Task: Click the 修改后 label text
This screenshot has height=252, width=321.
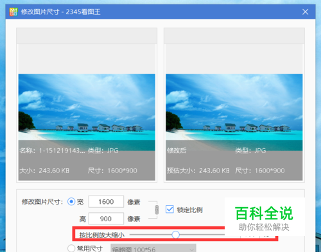Action: tap(177, 151)
